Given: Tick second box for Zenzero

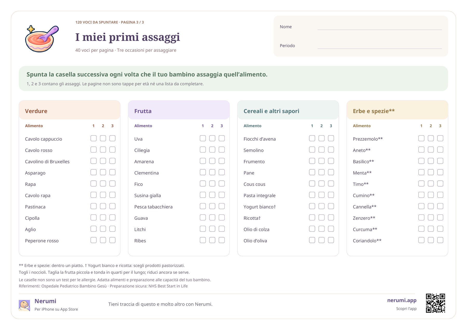Looking at the screenshot, I should pyautogui.click(x=431, y=217).
